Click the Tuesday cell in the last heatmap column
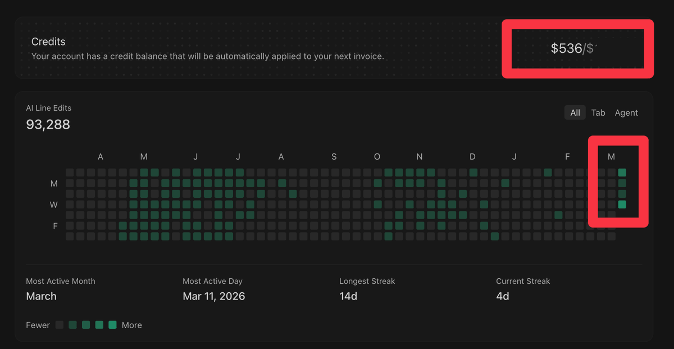The image size is (674, 349). pos(622,194)
